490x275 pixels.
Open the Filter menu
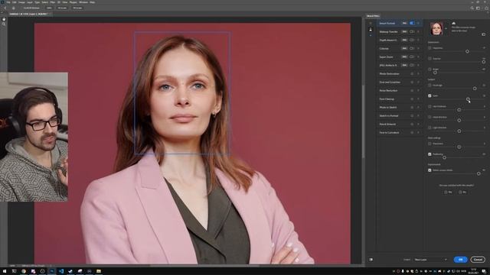53,2
